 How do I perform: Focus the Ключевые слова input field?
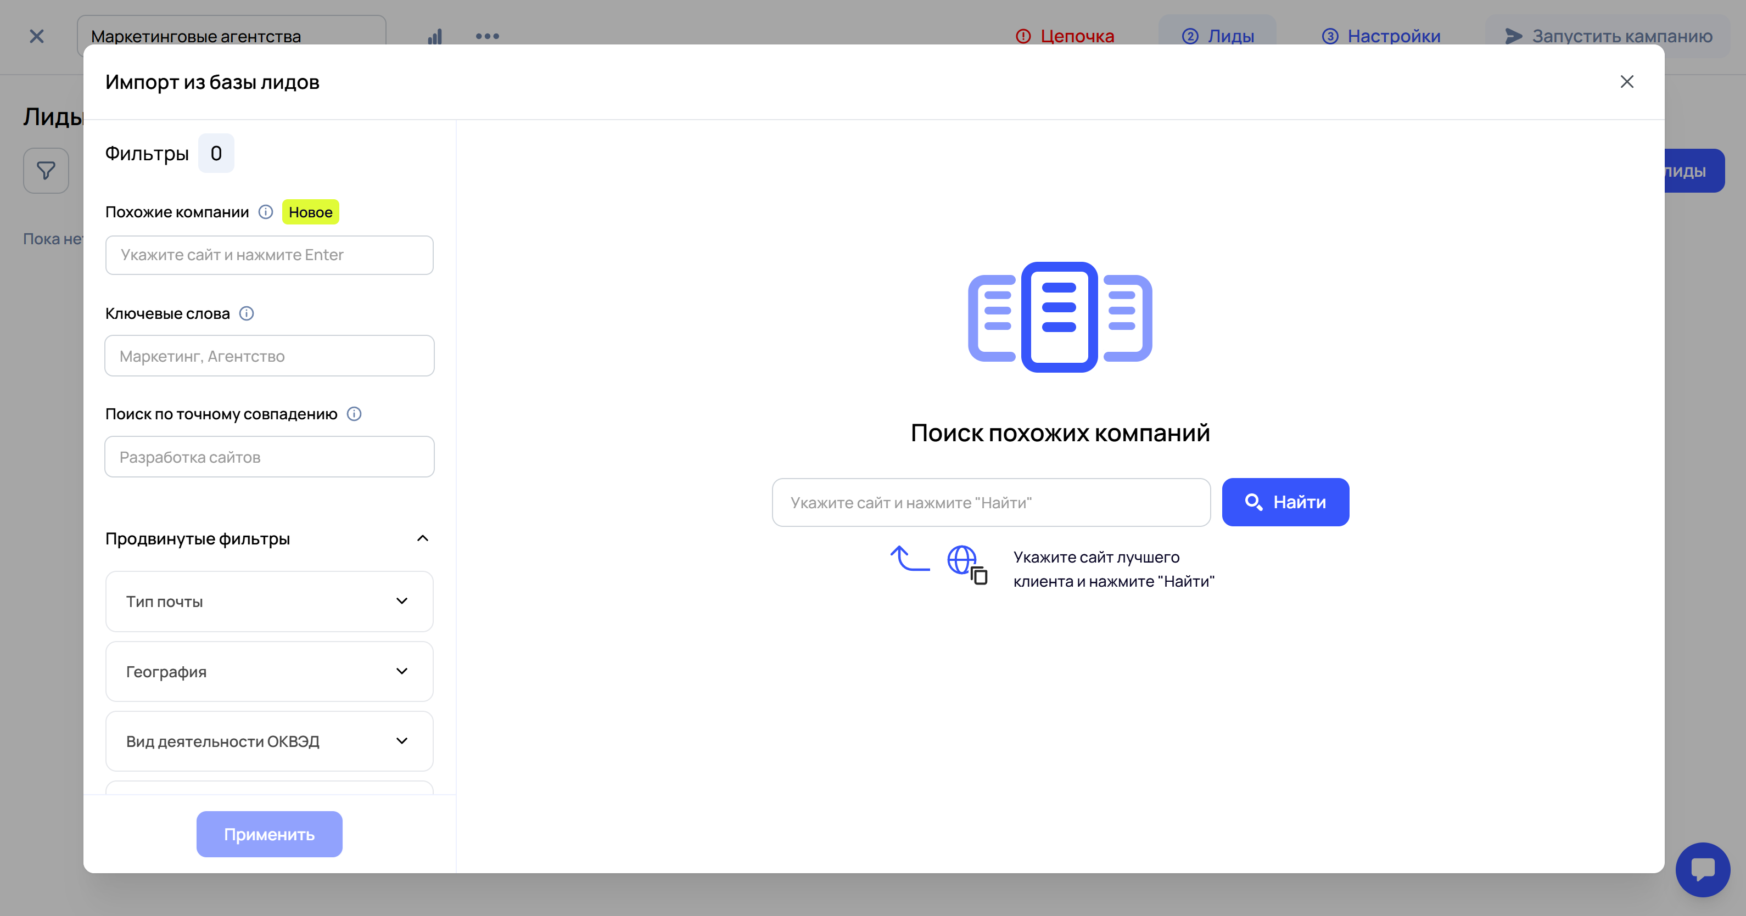(x=269, y=356)
